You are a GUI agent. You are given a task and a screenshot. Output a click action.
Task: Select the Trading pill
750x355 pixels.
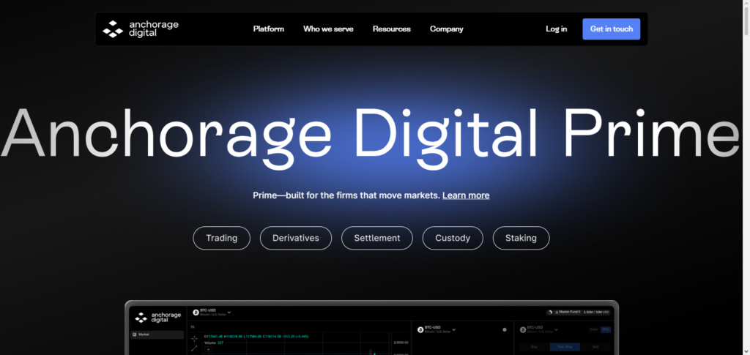point(221,238)
